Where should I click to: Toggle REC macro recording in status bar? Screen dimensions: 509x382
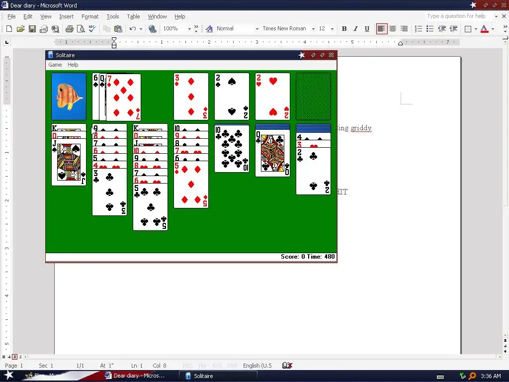188,366
